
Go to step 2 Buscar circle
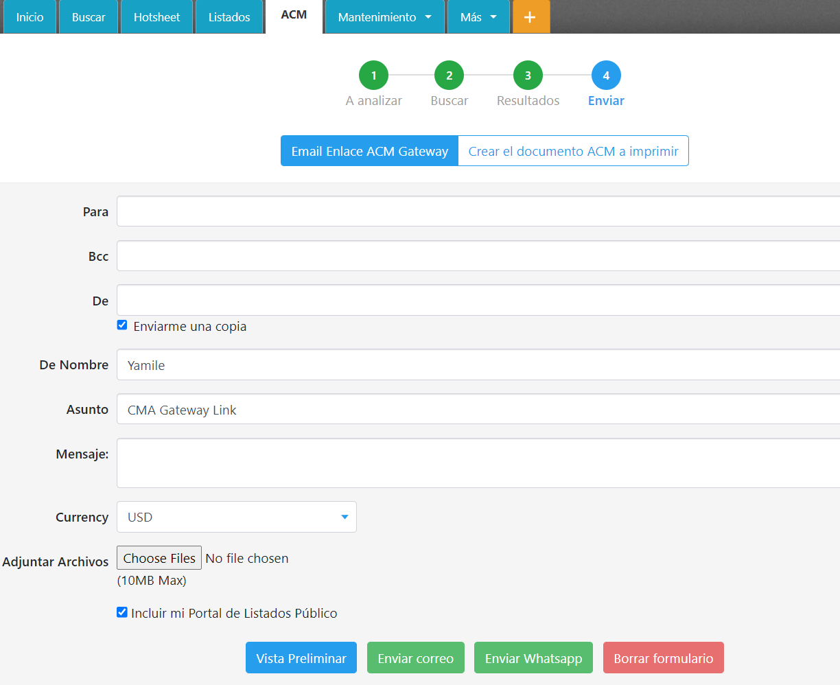[x=449, y=76]
